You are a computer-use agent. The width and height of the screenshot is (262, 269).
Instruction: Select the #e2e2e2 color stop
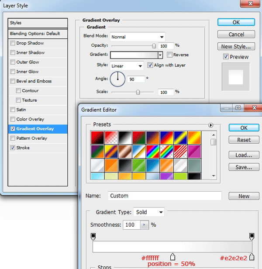252,257
